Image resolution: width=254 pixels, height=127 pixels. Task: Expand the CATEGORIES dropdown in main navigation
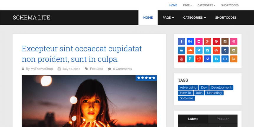(195, 18)
